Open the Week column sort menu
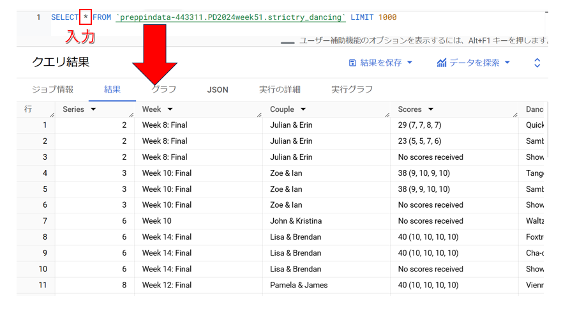The height and width of the screenshot is (315, 577). coord(170,109)
